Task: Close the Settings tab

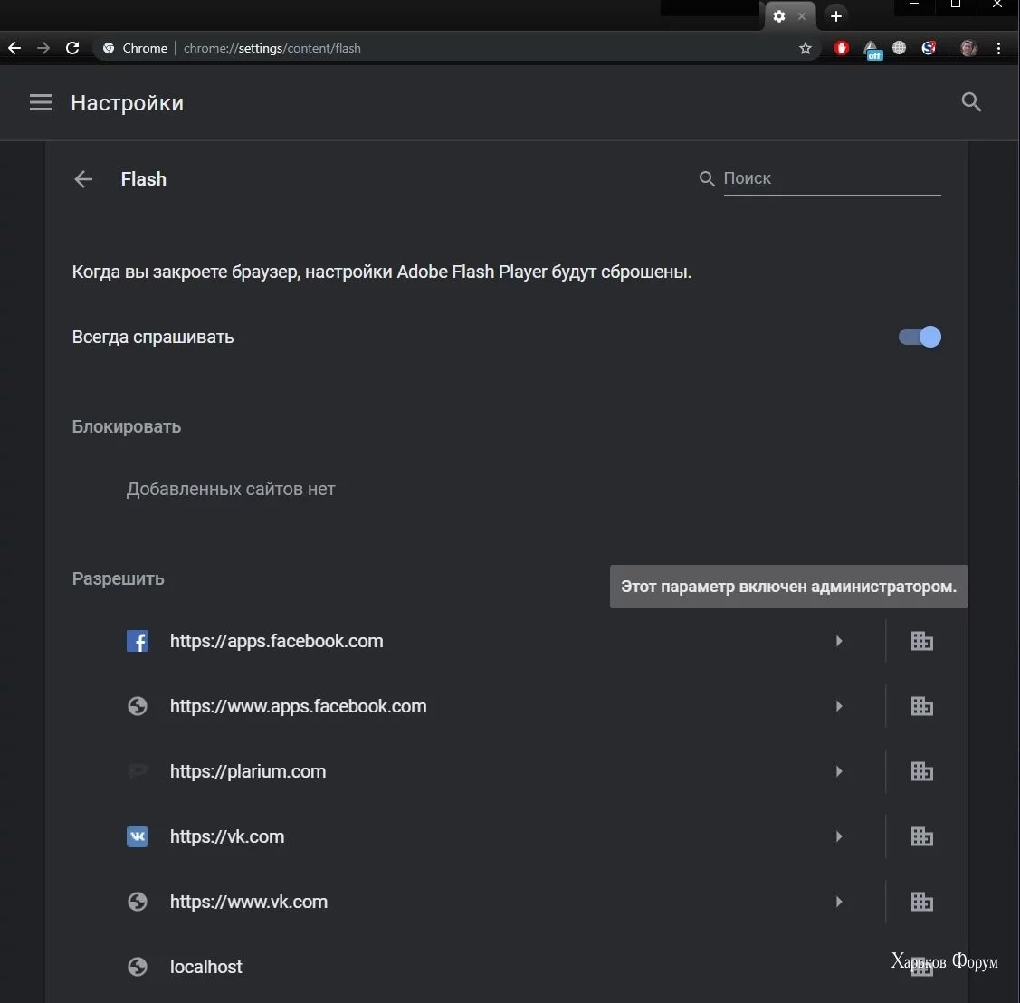Action: coord(802,16)
